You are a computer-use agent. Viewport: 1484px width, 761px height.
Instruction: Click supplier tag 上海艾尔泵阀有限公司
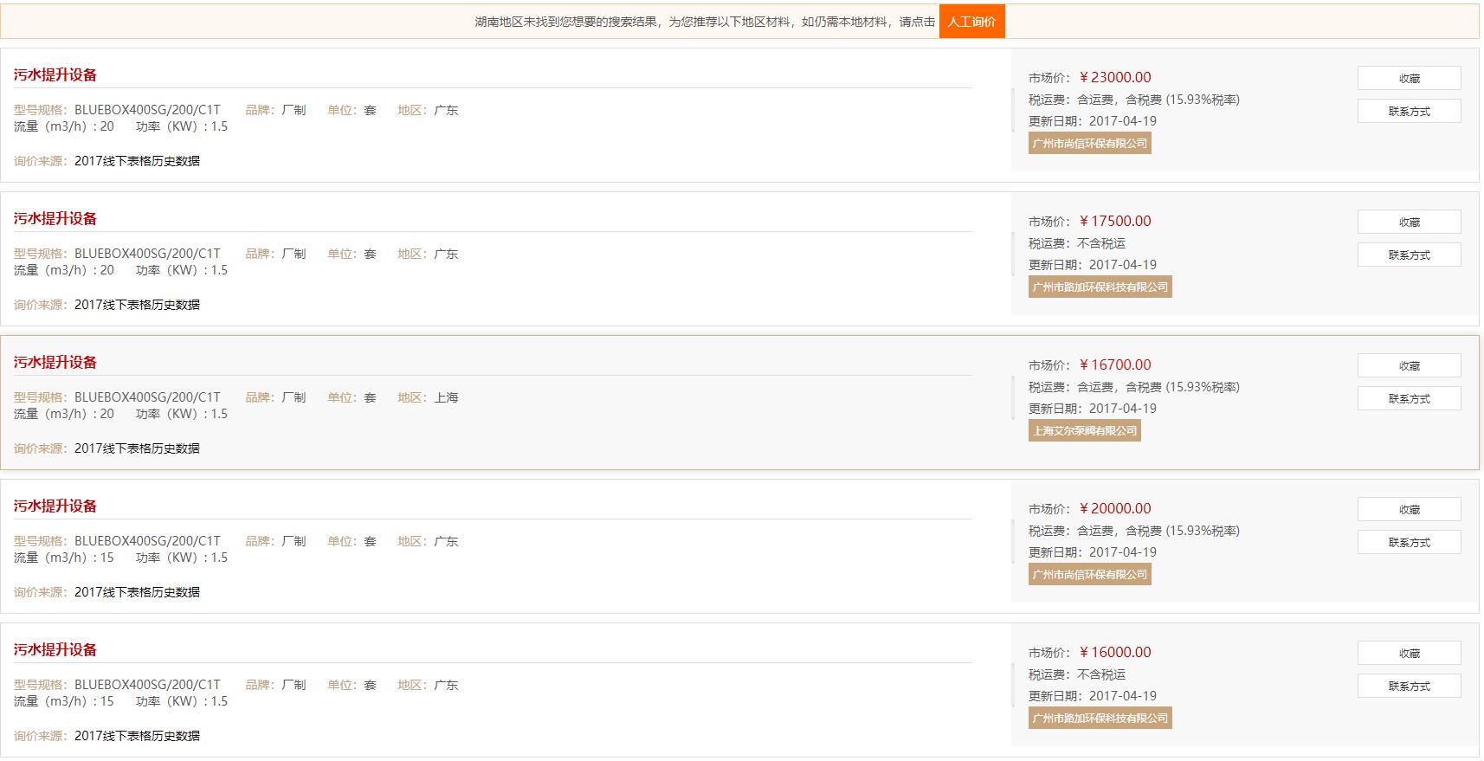click(1084, 431)
